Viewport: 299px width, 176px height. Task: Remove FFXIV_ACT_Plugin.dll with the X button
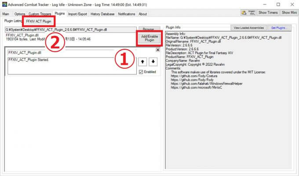(x=157, y=50)
